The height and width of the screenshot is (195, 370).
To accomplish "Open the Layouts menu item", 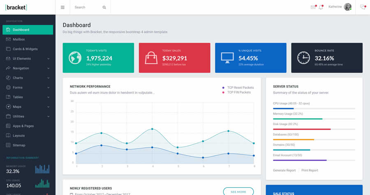I will [x=28, y=135].
